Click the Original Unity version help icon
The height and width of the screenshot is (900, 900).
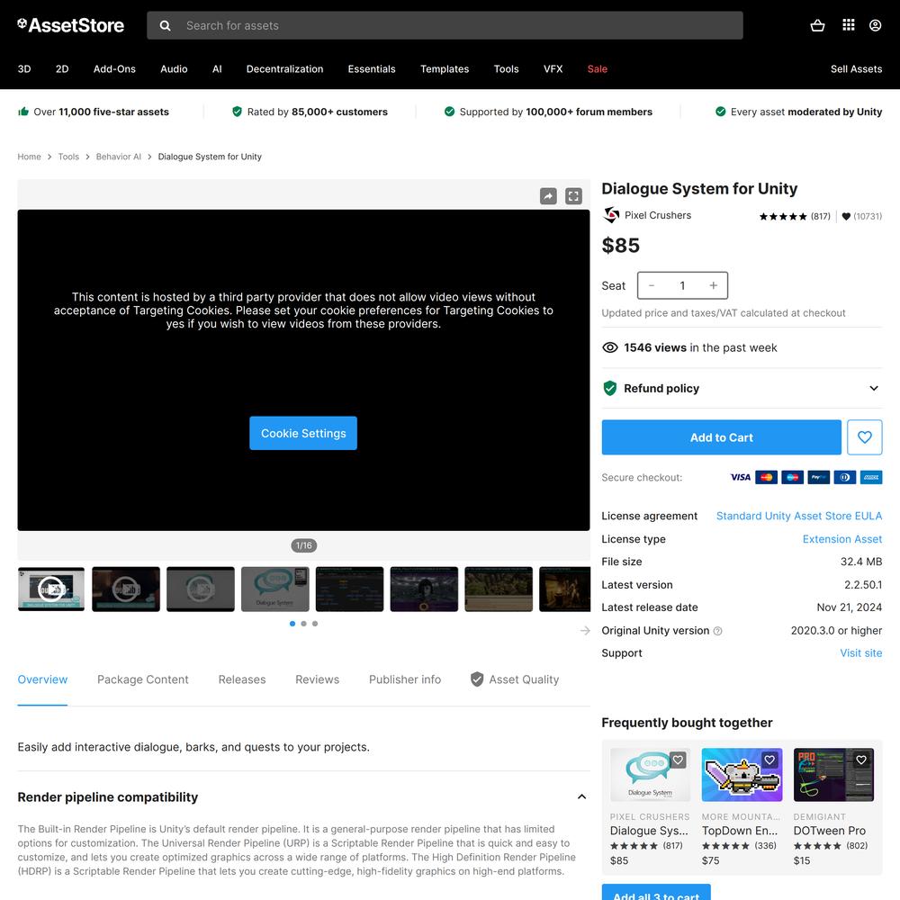pyautogui.click(x=717, y=631)
